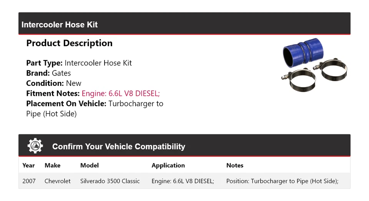369x201 pixels.
Task: Click the Brand: Gates line
Action: pos(48,73)
